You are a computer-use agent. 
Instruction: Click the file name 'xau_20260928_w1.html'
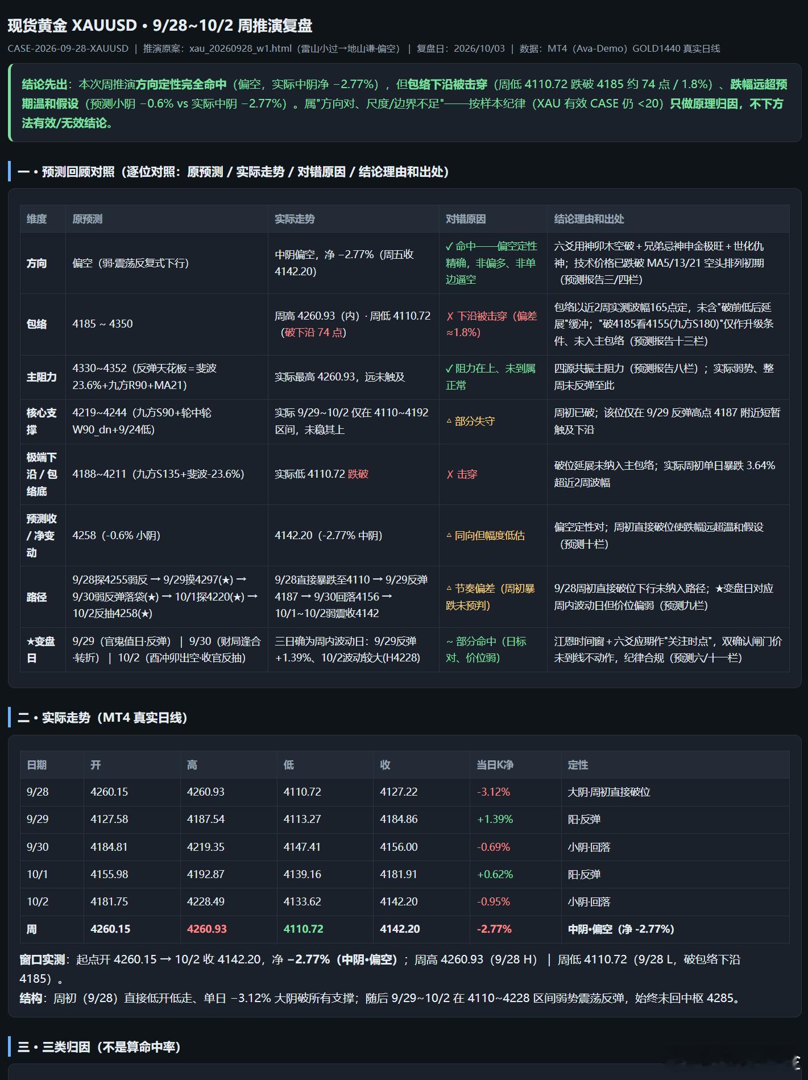(240, 49)
